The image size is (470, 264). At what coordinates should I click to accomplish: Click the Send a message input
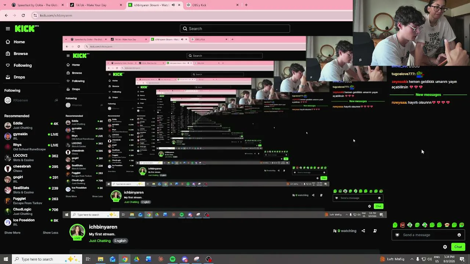coord(428,235)
